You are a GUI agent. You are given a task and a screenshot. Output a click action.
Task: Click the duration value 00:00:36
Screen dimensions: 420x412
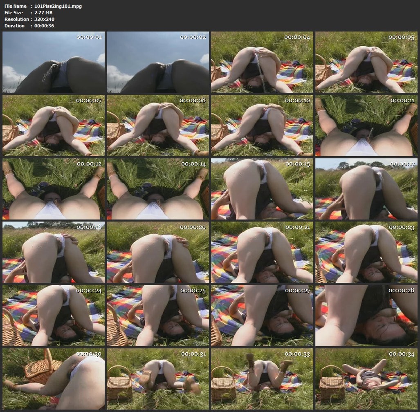tap(44, 26)
